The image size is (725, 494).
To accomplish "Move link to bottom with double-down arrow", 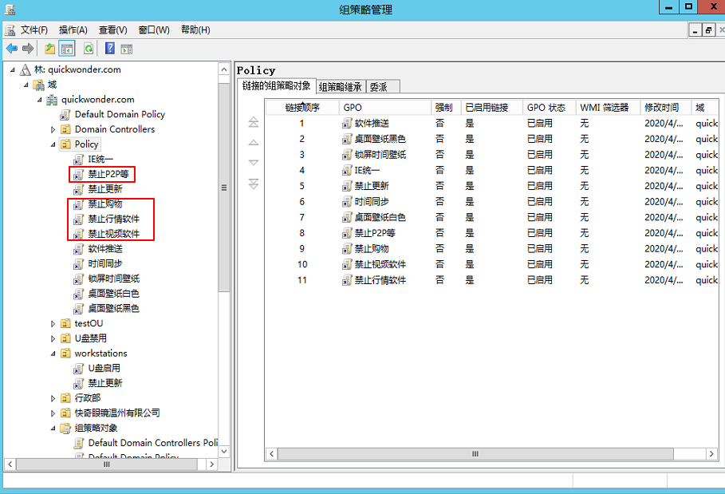I will [x=254, y=184].
